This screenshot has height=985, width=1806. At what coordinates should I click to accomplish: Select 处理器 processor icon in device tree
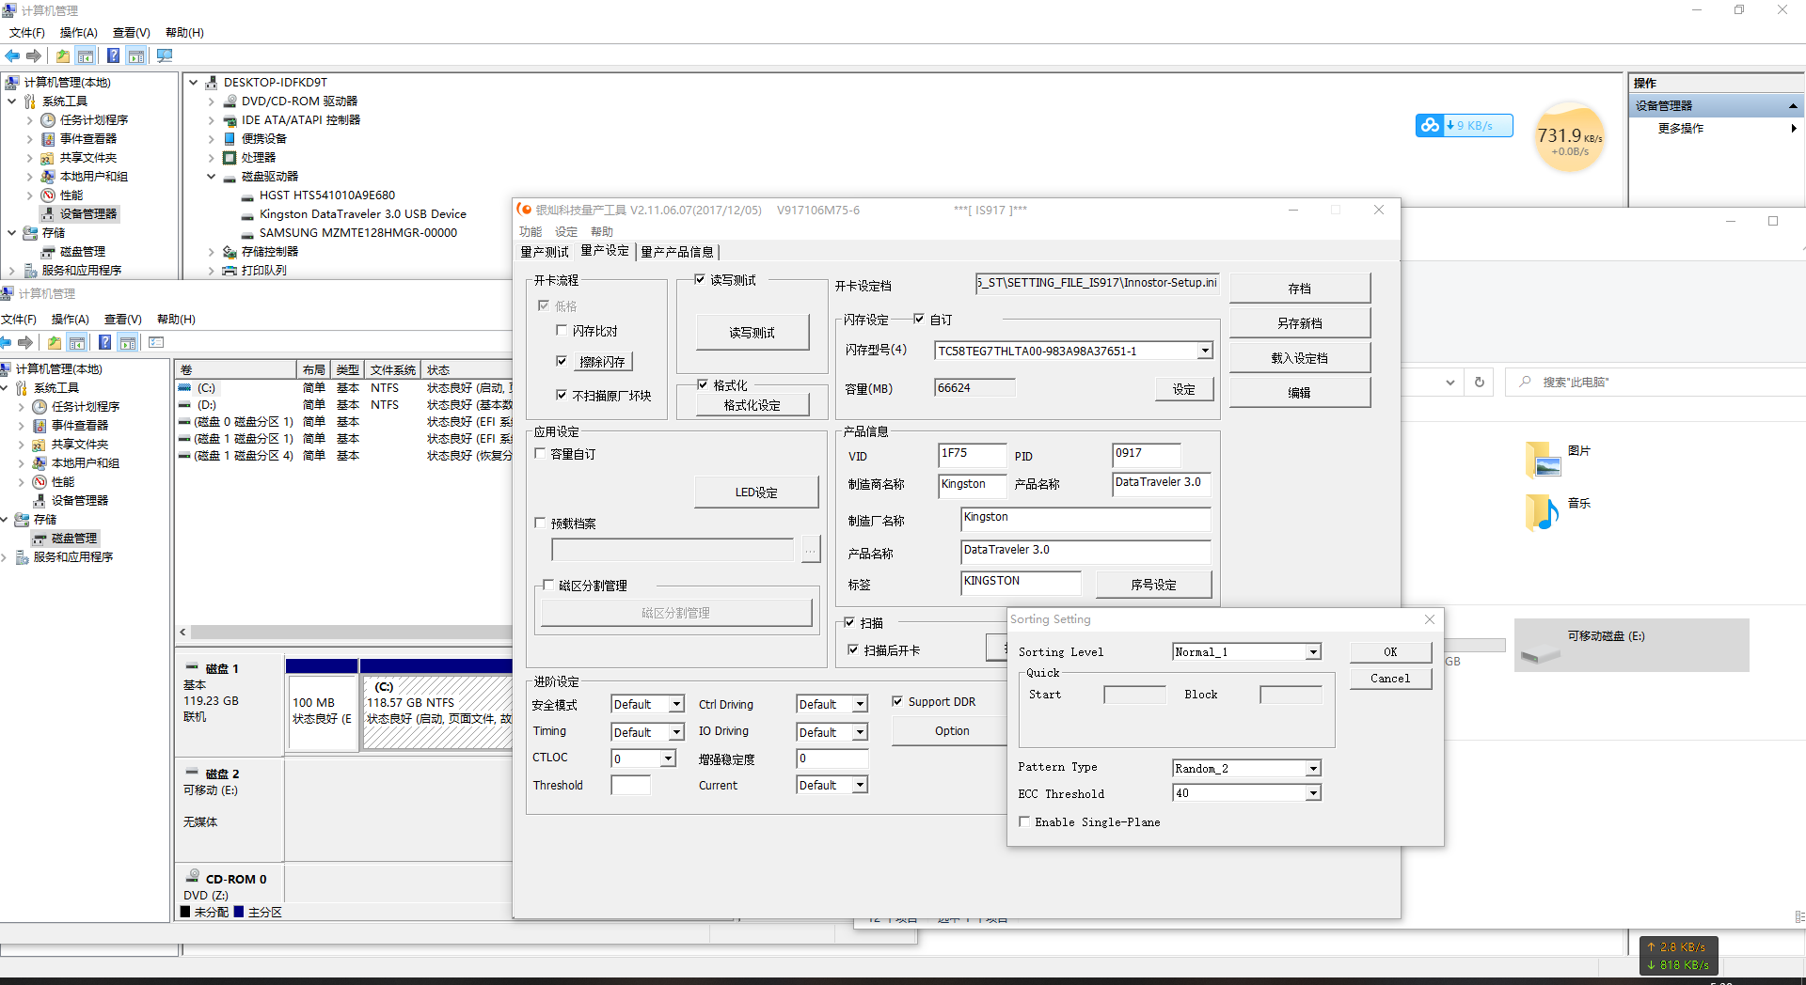(x=230, y=158)
